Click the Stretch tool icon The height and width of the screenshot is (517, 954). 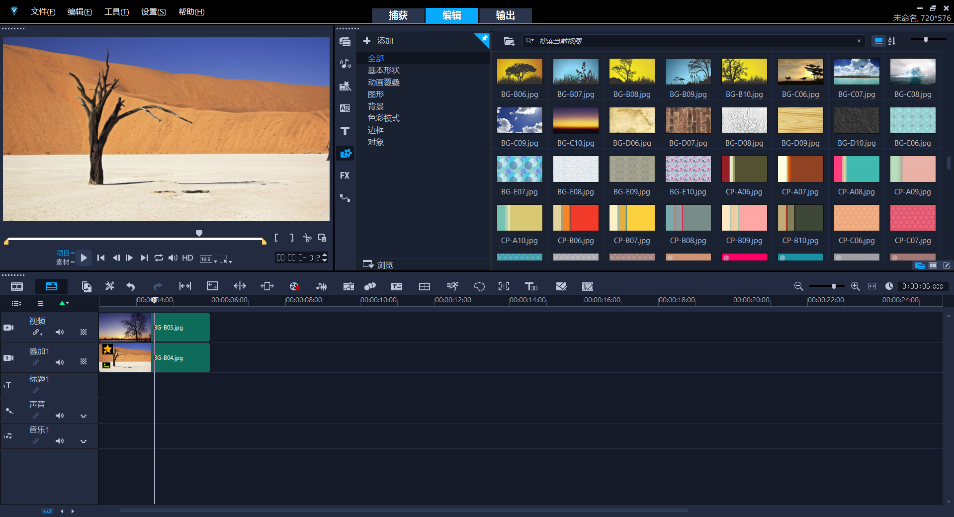click(212, 286)
